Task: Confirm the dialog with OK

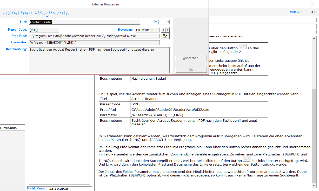Action: click(191, 70)
